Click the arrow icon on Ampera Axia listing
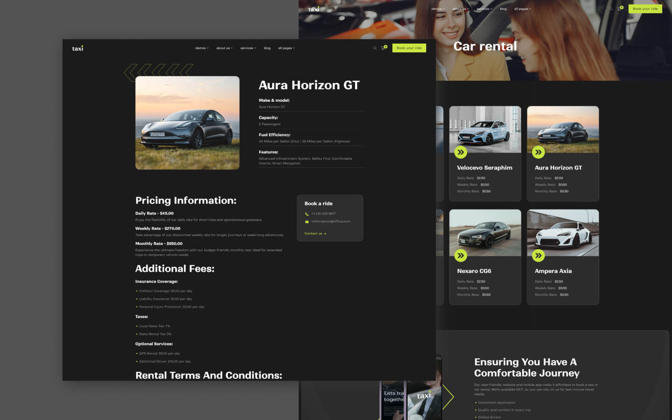Viewport: 672px width, 420px height. tap(539, 256)
